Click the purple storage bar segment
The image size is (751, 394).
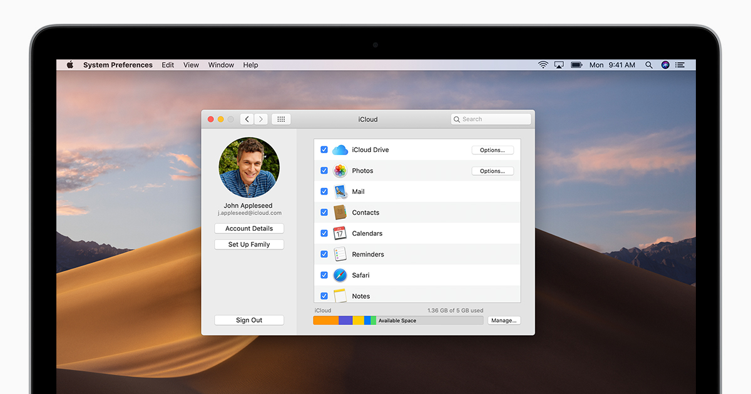click(x=345, y=320)
